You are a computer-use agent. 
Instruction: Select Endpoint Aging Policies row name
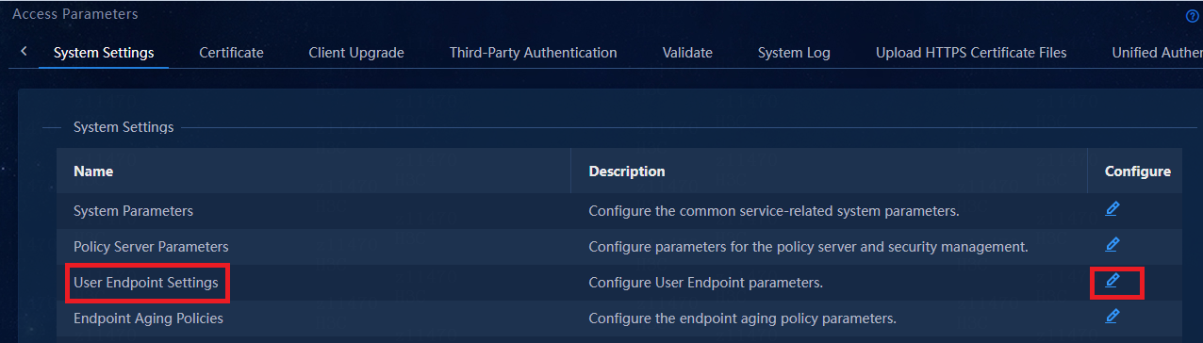148,318
